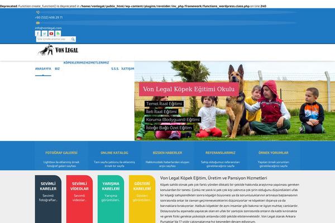Click the search magnifier icon
This screenshot has width=335, height=223.
[x=73, y=39]
